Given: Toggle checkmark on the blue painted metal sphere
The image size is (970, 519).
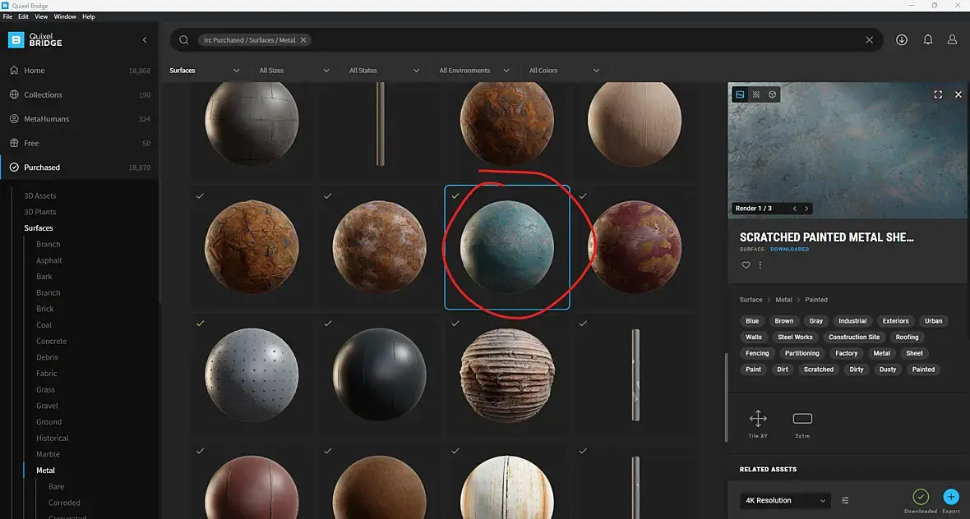Looking at the screenshot, I should [x=455, y=196].
